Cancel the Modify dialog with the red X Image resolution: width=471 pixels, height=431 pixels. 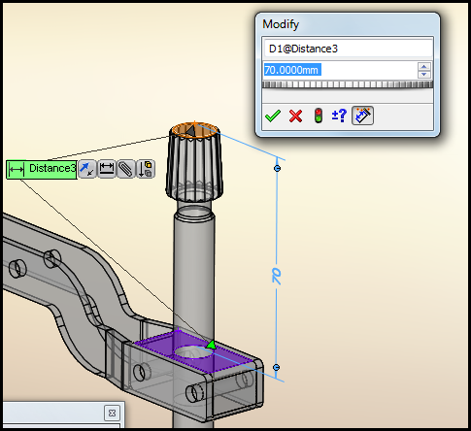[x=295, y=116]
